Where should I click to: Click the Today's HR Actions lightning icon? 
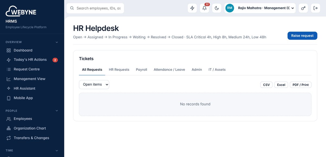coord(9,60)
